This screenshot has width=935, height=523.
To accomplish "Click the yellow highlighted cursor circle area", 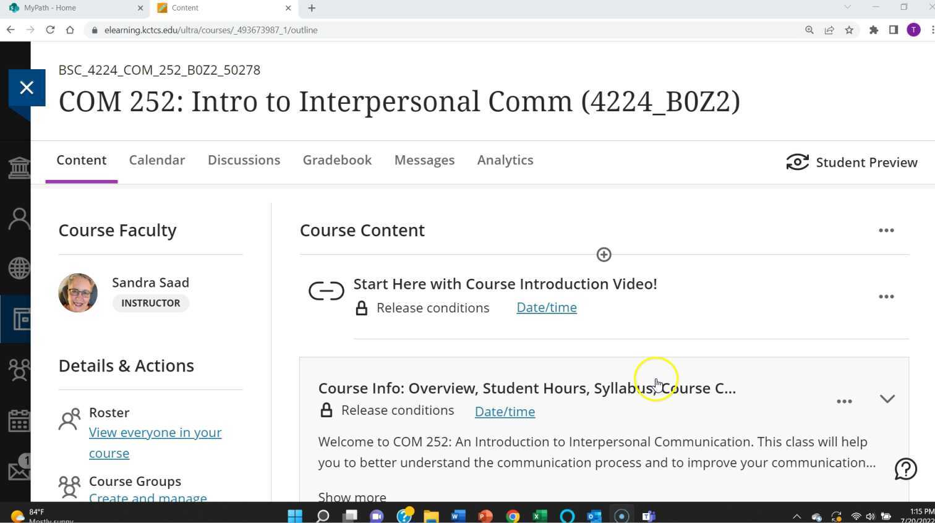I will (655, 378).
